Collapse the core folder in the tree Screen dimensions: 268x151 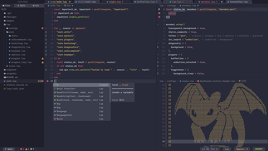pyautogui.click(x=11, y=32)
